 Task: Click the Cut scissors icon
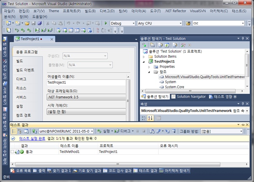tap(48, 23)
